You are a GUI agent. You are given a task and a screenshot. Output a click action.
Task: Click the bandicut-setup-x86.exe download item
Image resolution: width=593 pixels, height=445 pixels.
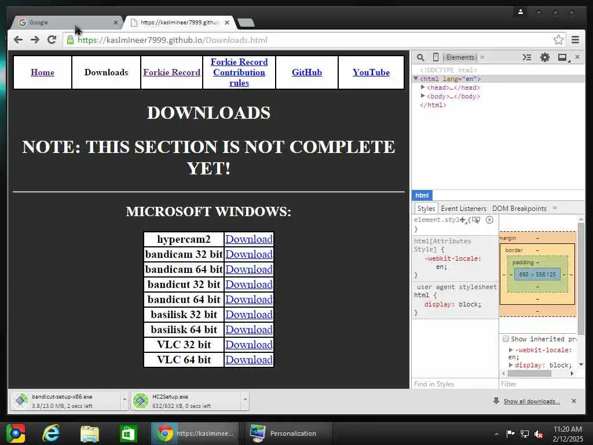click(66, 401)
